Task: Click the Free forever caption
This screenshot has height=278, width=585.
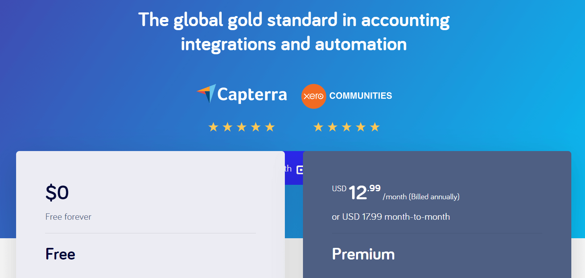Action: click(68, 217)
